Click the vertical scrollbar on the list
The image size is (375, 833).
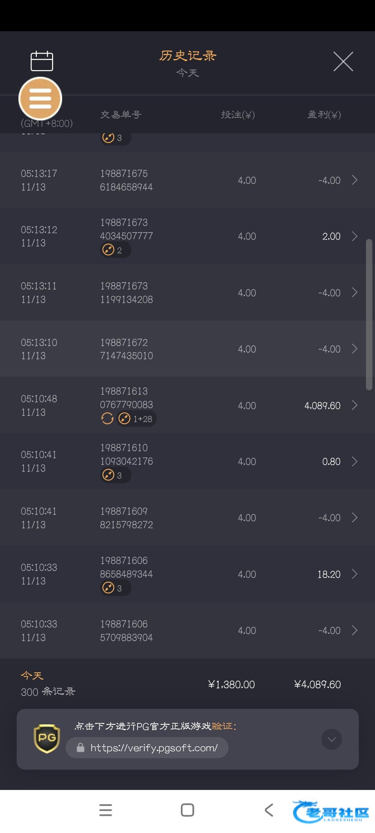pos(369,314)
